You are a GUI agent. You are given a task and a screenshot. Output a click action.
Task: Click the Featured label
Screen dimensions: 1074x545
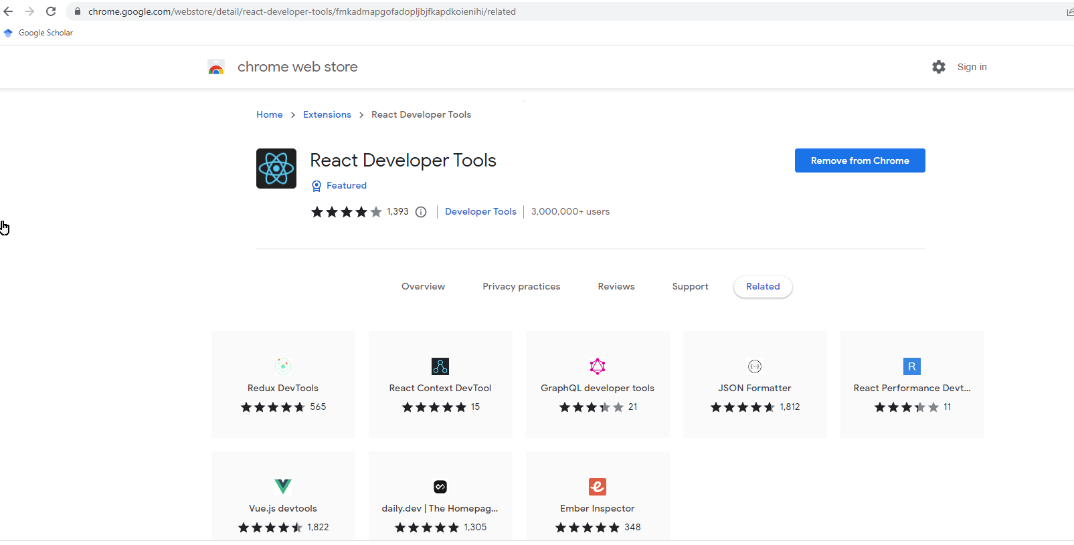point(347,185)
